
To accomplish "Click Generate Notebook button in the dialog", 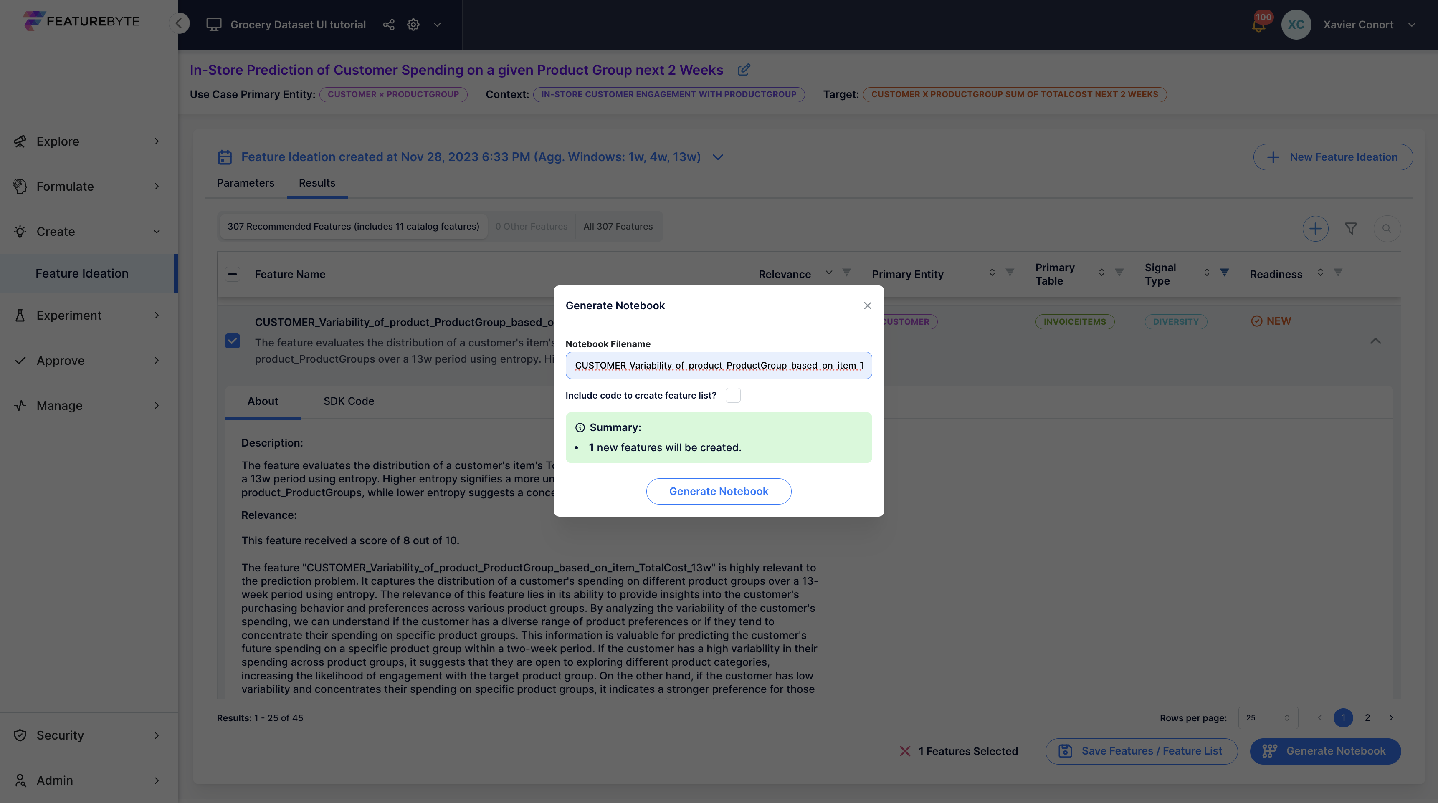I will 719,492.
